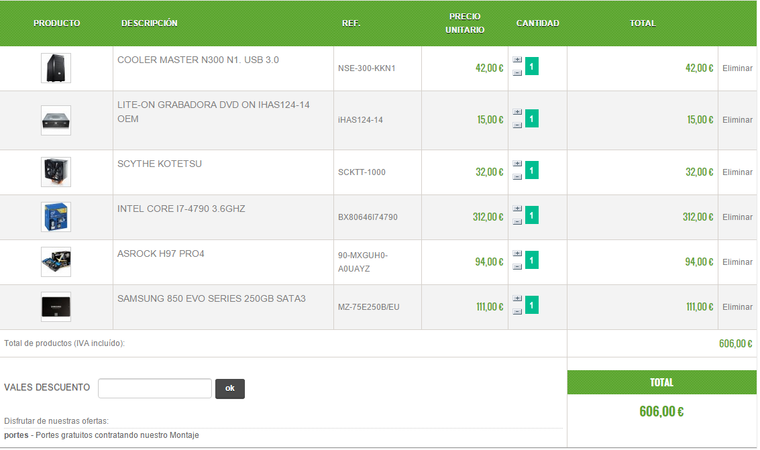Viewport: 760px width, 450px height.
Task: Click the Total de productos 606,00 € amount
Action: point(735,344)
